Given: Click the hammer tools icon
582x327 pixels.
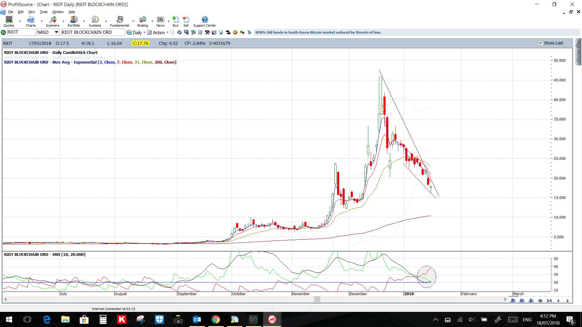Looking at the screenshot, I should point(207,32).
